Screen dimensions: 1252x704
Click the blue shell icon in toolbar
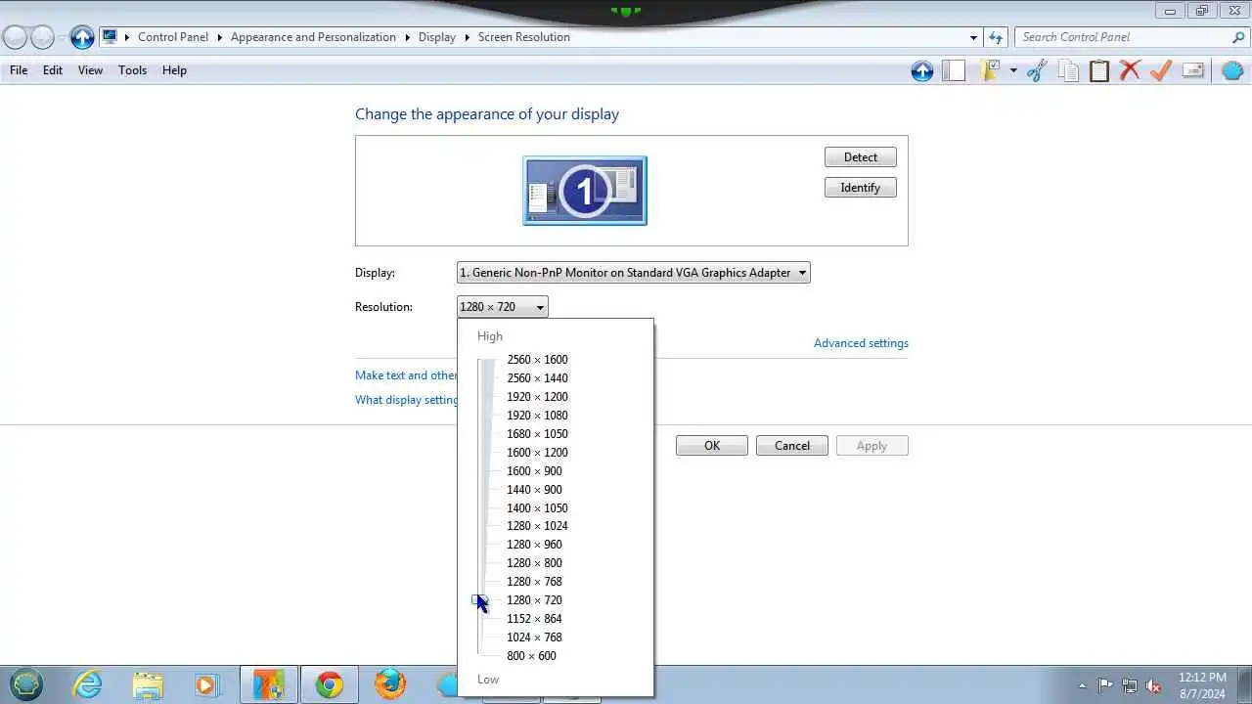(x=1232, y=70)
